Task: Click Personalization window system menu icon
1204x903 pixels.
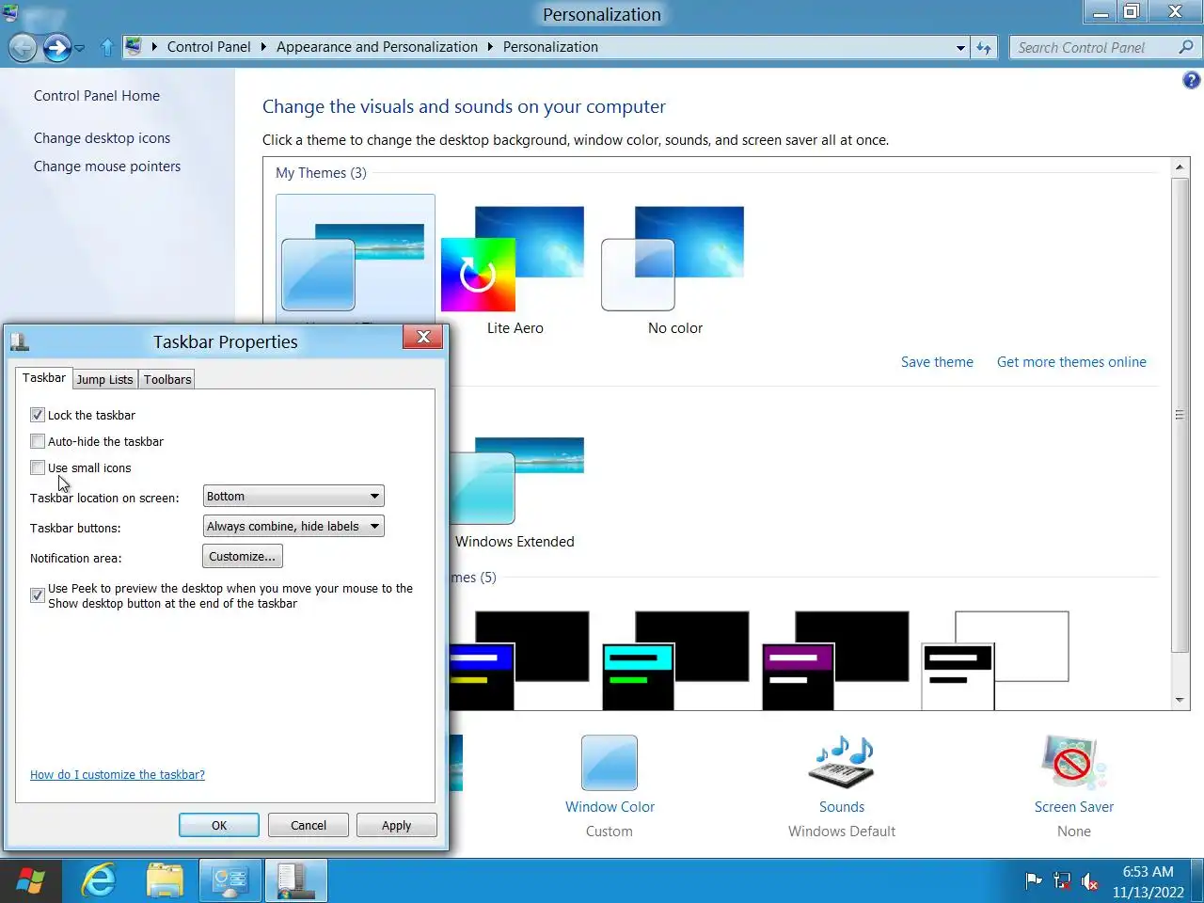Action: coord(10,13)
